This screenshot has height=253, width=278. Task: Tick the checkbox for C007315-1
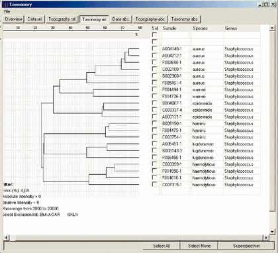[155, 185]
